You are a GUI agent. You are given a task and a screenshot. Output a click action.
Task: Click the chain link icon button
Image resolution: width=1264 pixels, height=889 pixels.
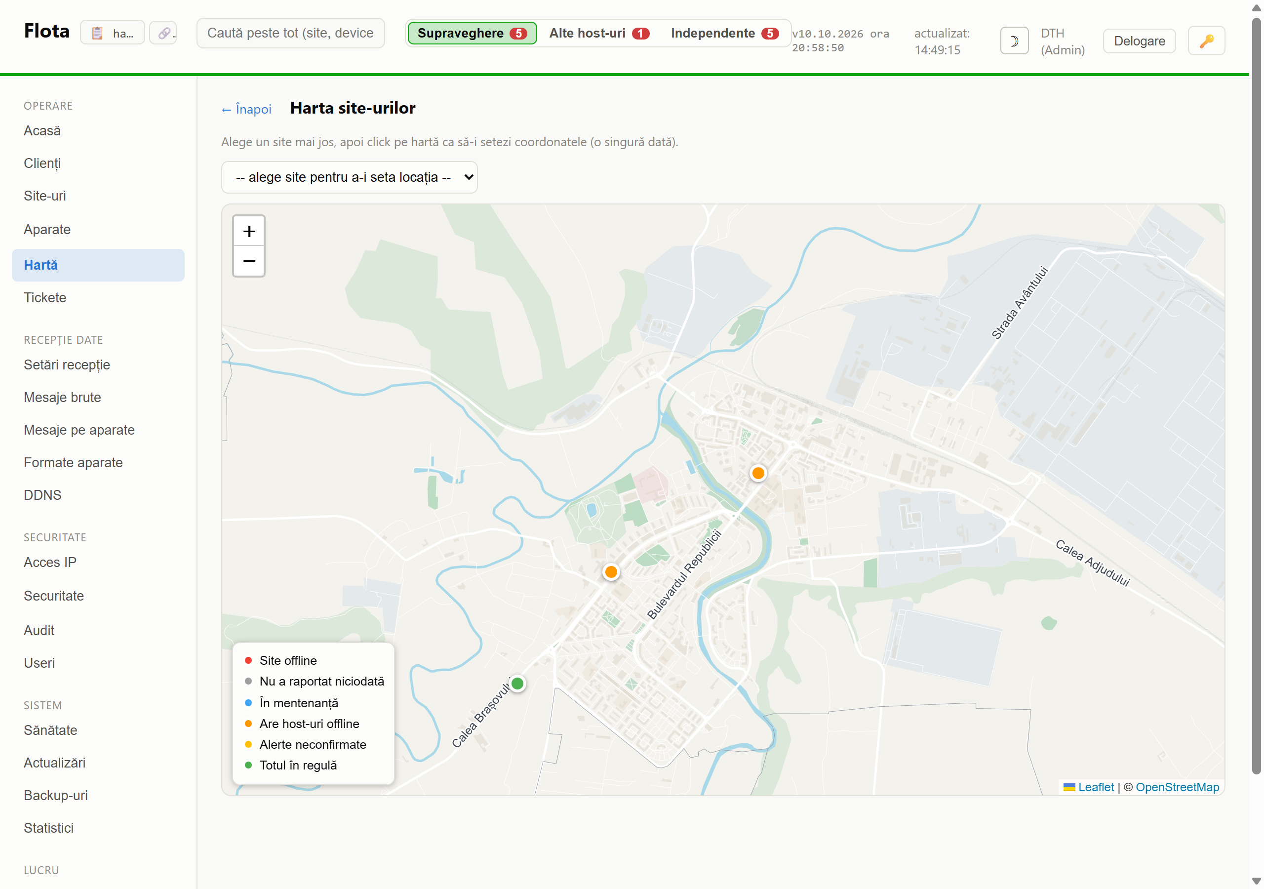tap(163, 33)
